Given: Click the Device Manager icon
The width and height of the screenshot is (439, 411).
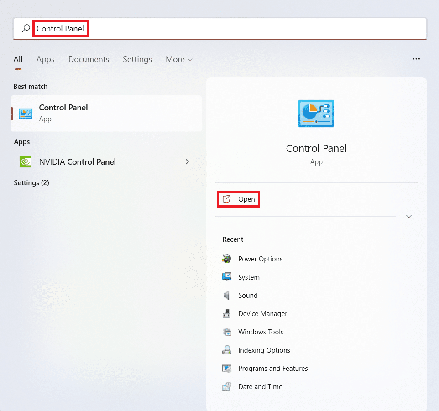Looking at the screenshot, I should coord(227,314).
